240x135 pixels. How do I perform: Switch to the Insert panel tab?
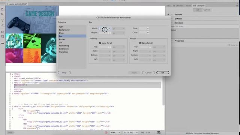click(x=188, y=6)
